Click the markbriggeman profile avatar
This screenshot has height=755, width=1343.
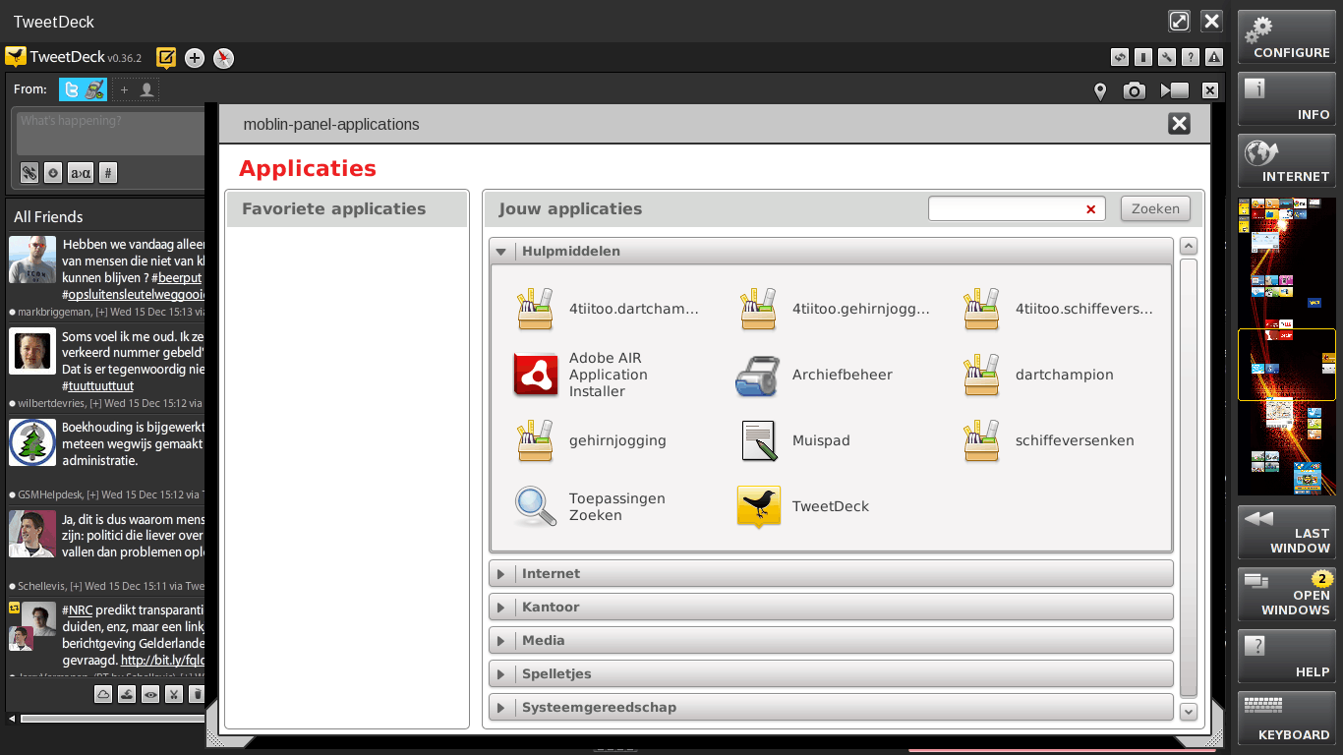tap(32, 260)
